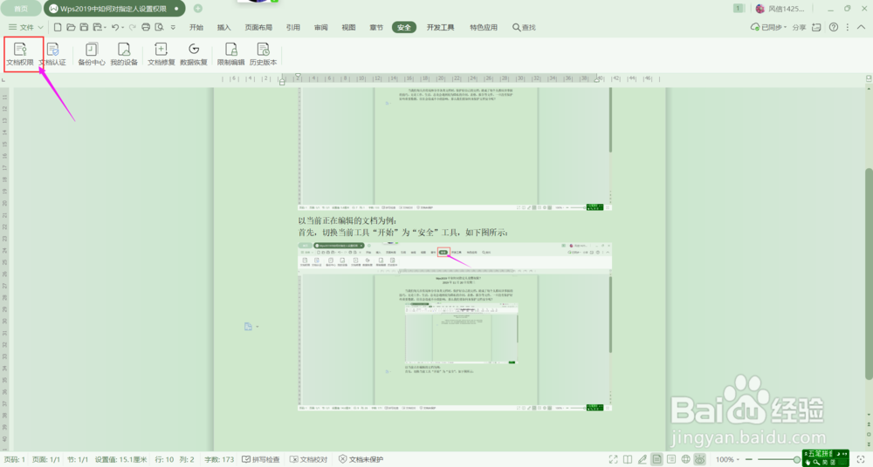Screen dimensions: 873x467
Task: Switch to writing mode pen icon
Action: click(x=642, y=459)
